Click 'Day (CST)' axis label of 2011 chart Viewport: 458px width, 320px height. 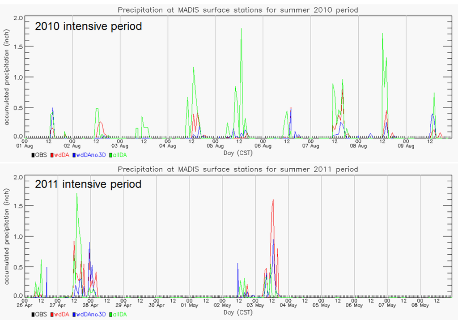coord(238,313)
